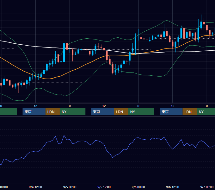This screenshot has width=215, height=190.
Task: Click the 9/6 12:00 date label
Action: 173,187
